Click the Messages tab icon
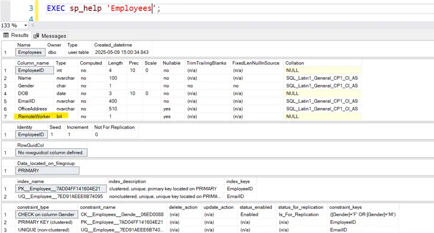Viewport: 434px width, 233px height. tap(37, 36)
